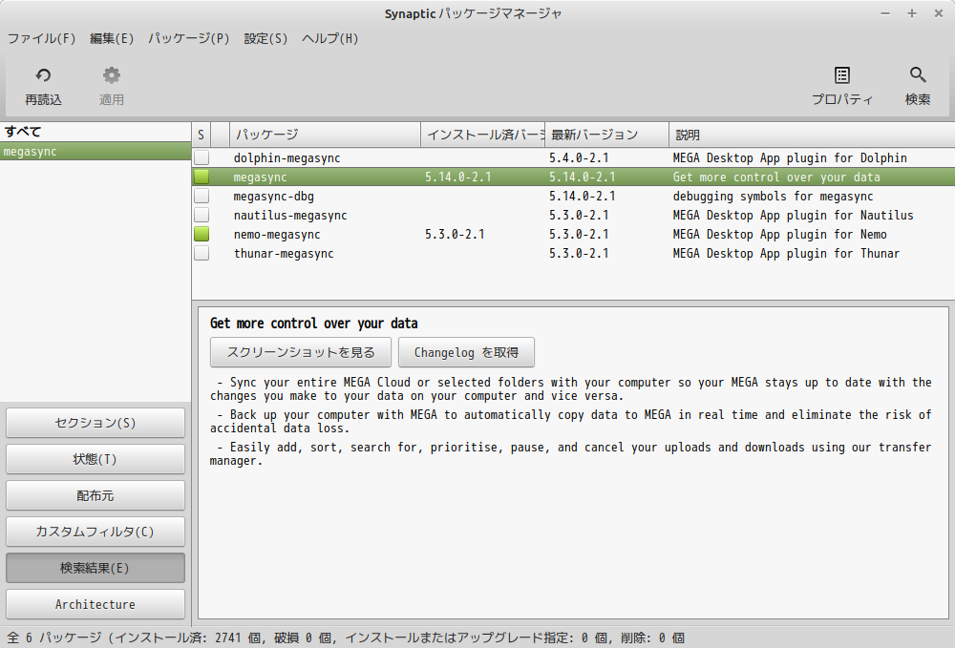Minimize the Synaptic window

pos(885,13)
